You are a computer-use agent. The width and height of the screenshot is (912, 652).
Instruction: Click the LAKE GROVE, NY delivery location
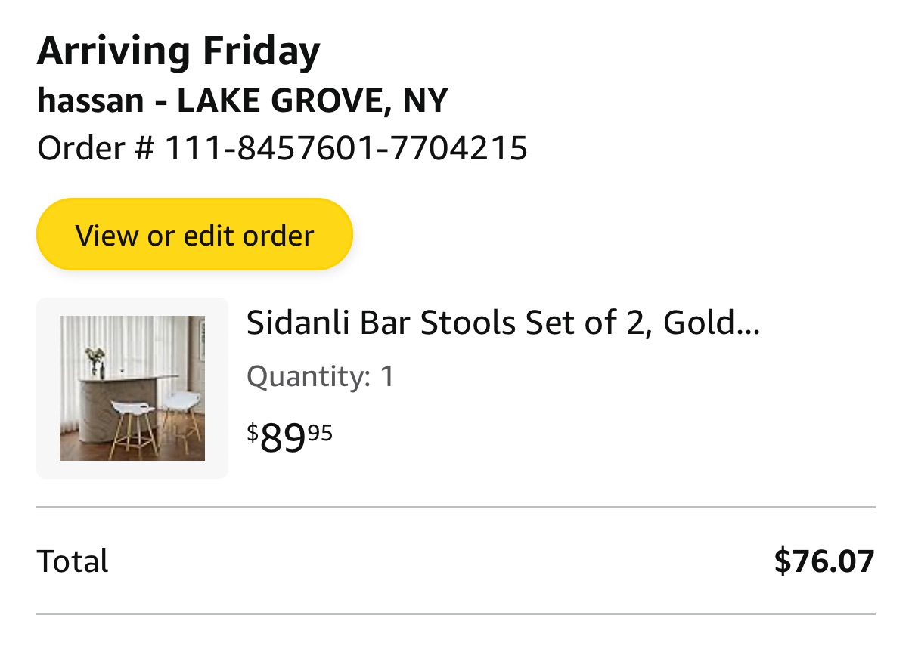[x=312, y=100]
